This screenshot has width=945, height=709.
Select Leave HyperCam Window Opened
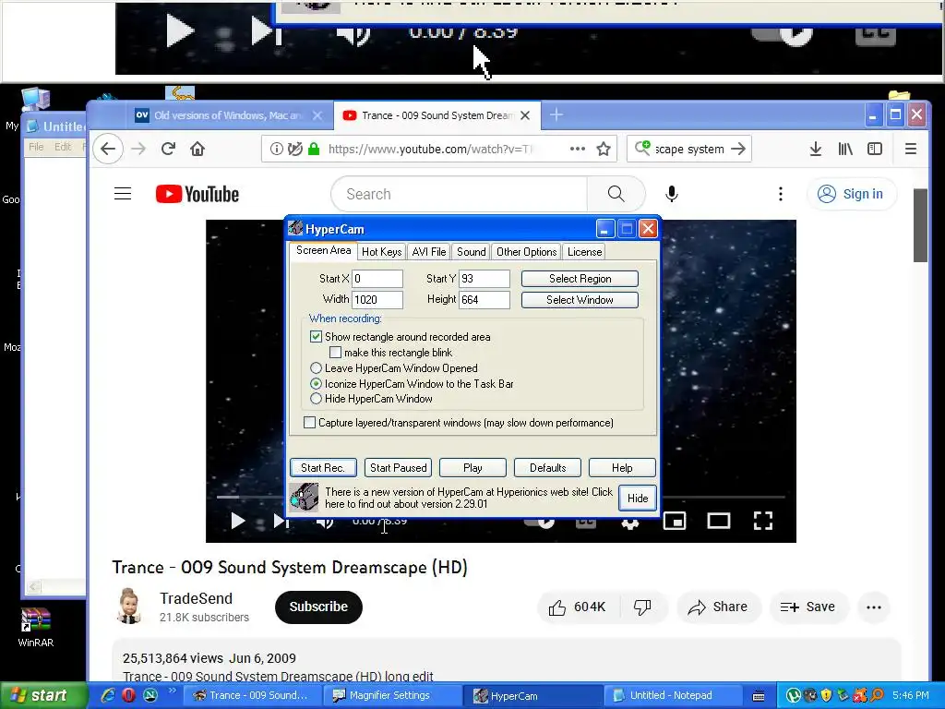click(316, 367)
